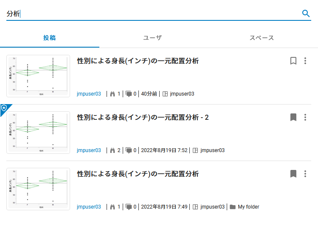318x226 pixels.
Task: Click the views binoculars icon on 40分前 post
Action: [x=113, y=94]
